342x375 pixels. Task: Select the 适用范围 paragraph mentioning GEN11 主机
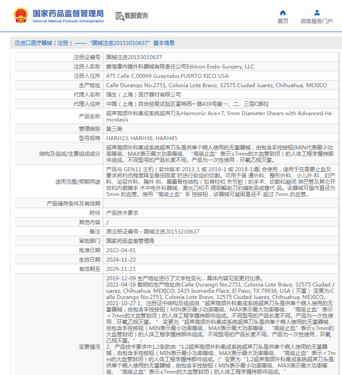pyautogui.click(x=220, y=182)
